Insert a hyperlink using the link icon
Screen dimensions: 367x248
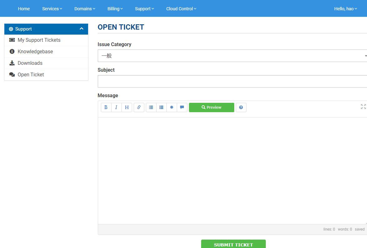point(139,107)
